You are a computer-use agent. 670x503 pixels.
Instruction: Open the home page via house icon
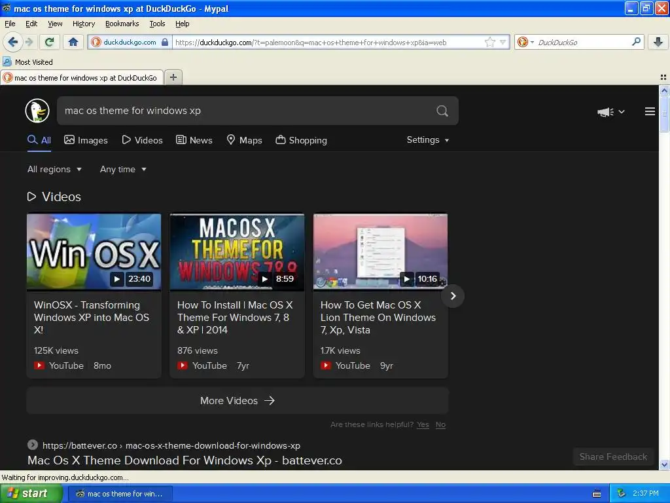[x=73, y=42]
